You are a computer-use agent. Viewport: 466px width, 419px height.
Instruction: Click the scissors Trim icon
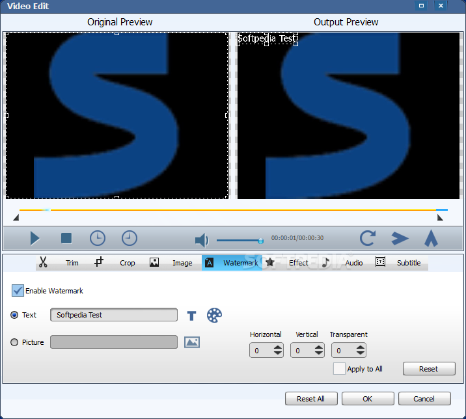point(43,262)
